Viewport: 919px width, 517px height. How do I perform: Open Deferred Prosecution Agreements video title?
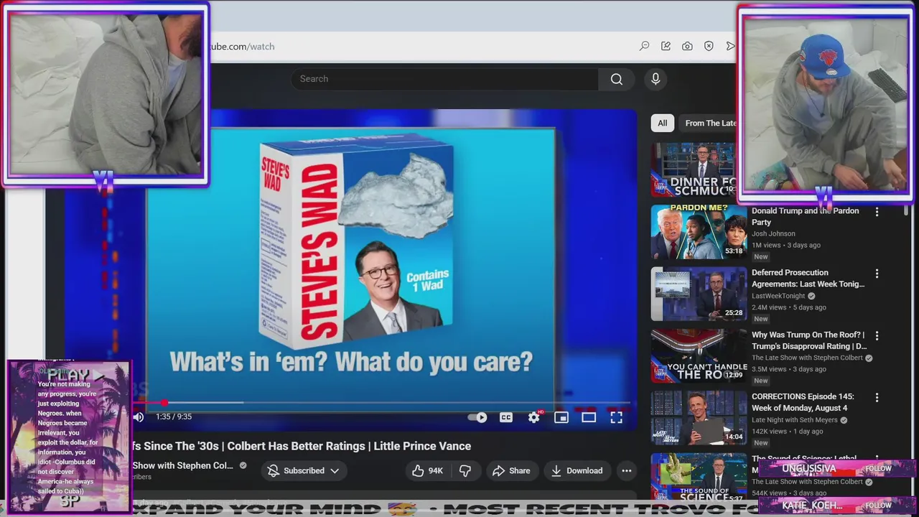coord(809,279)
